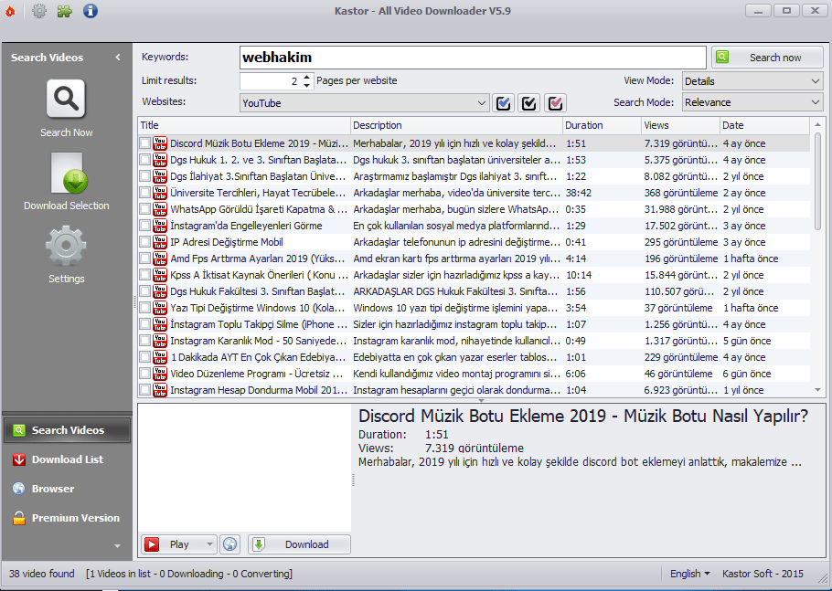Click YouTube icon of Discord Müzik Botu row

(x=160, y=143)
